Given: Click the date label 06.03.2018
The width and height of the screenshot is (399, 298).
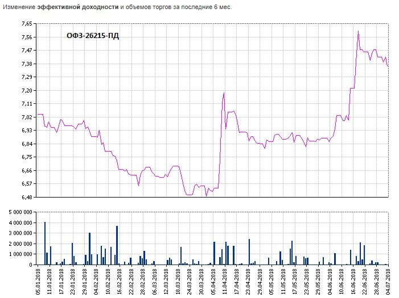Looking at the screenshot, I should pos(155,282).
